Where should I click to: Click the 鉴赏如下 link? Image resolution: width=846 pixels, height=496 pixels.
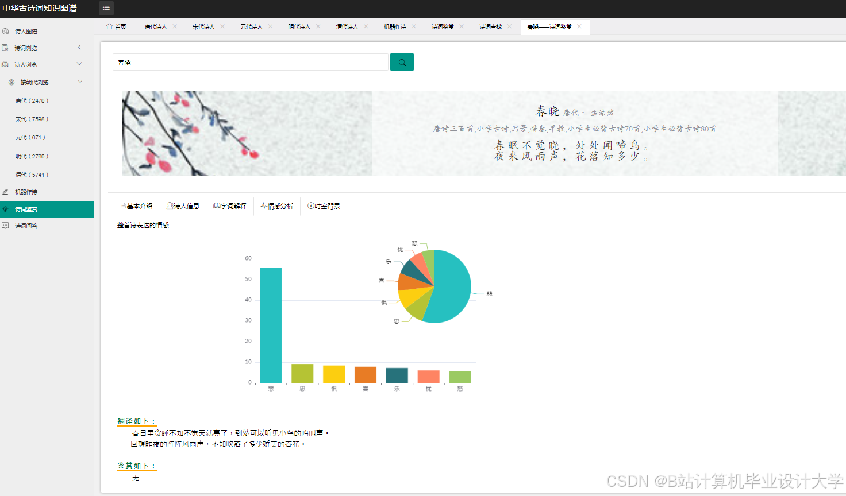[x=136, y=466]
